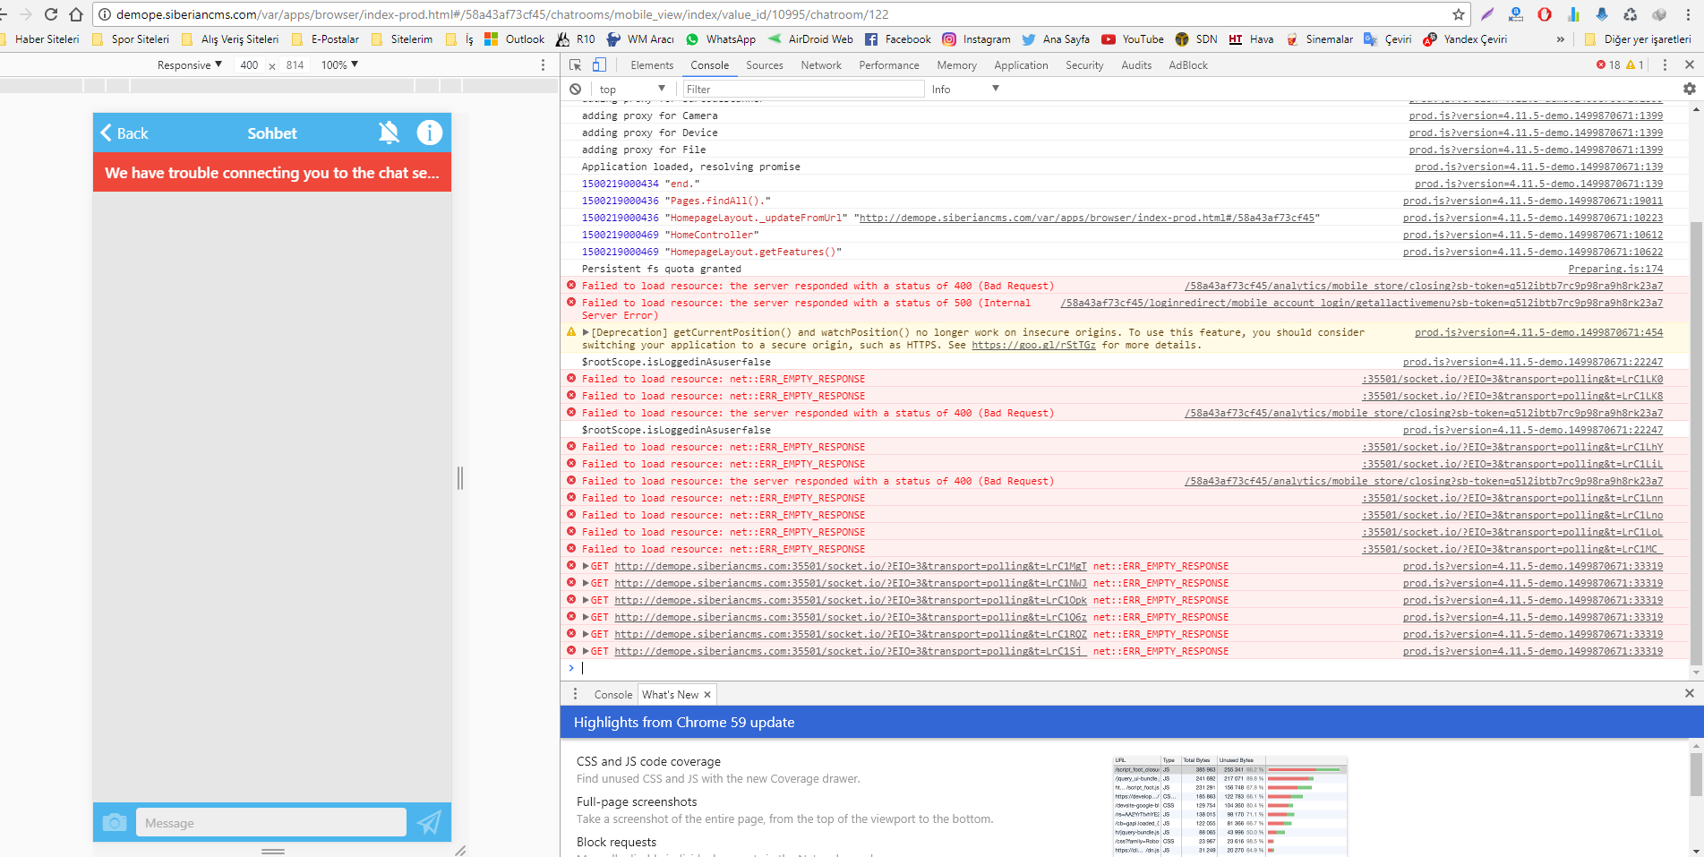
Task: Open console settings with the gear icon
Action: click(1688, 89)
